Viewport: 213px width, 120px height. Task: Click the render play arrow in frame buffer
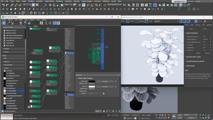pyautogui.click(x=205, y=21)
